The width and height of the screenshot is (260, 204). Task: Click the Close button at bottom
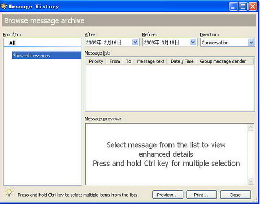[x=236, y=195]
